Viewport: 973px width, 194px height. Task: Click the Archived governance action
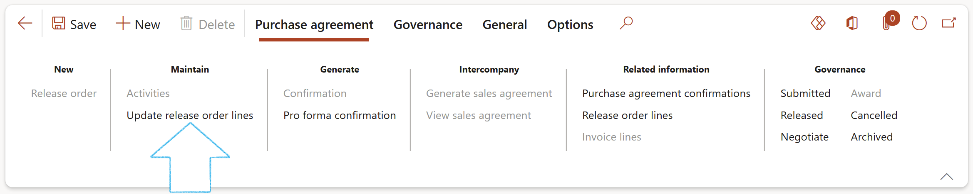coord(872,137)
